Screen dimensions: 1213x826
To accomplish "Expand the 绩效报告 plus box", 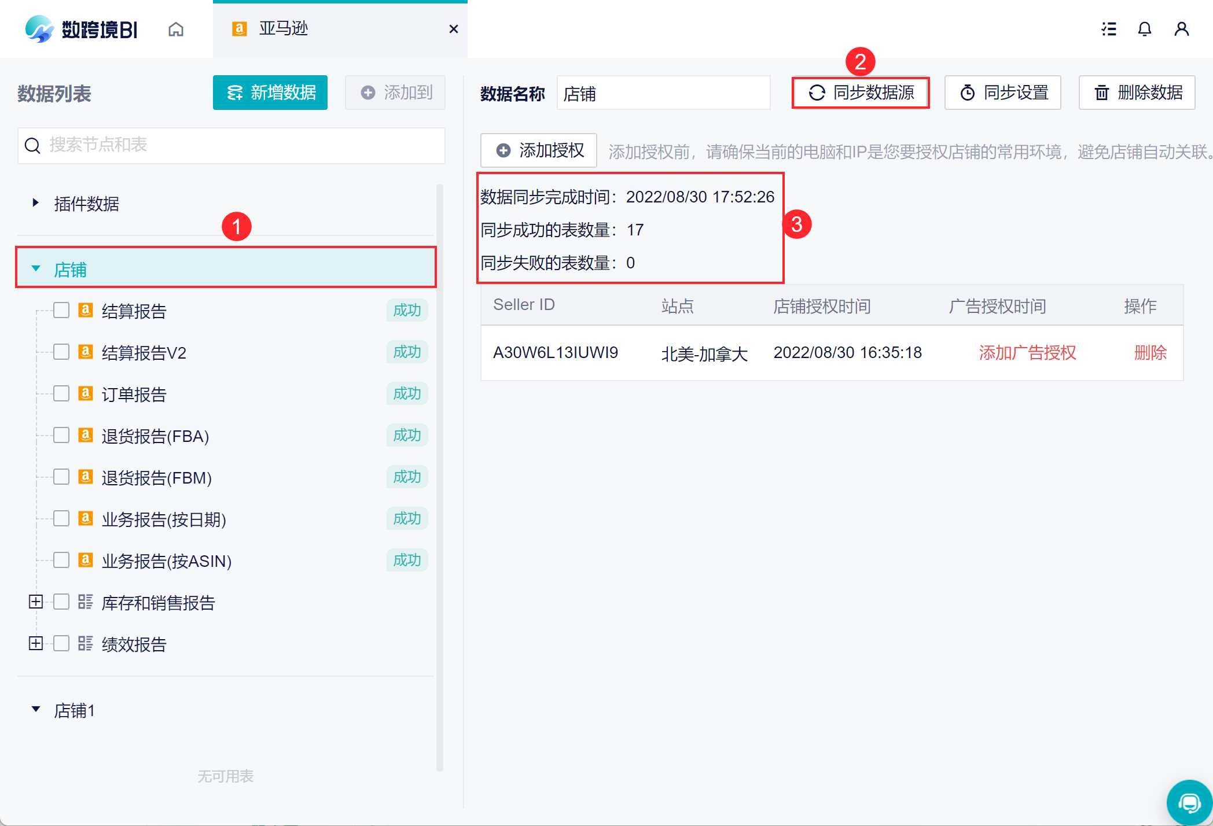I will coord(36,644).
